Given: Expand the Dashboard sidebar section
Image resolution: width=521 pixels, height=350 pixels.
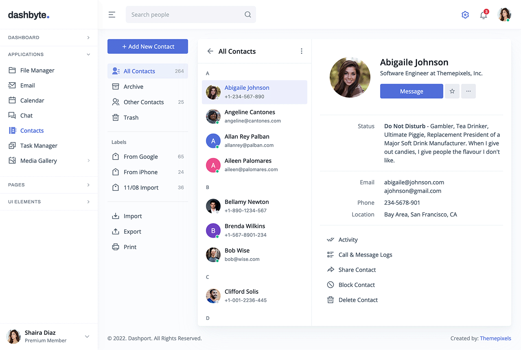Looking at the screenshot, I should click(x=88, y=37).
